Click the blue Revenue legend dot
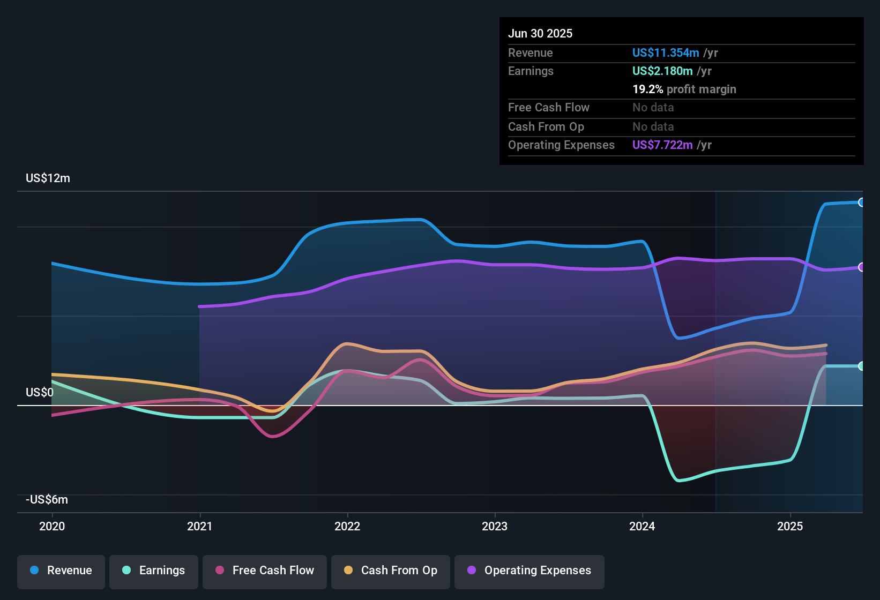The height and width of the screenshot is (600, 880). (x=34, y=570)
